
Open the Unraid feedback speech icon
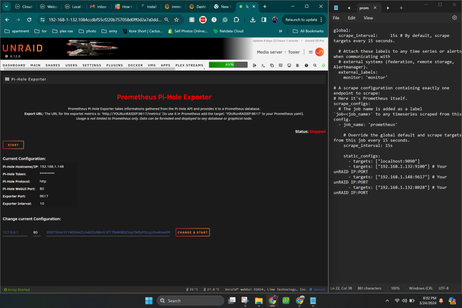[x=280, y=66]
